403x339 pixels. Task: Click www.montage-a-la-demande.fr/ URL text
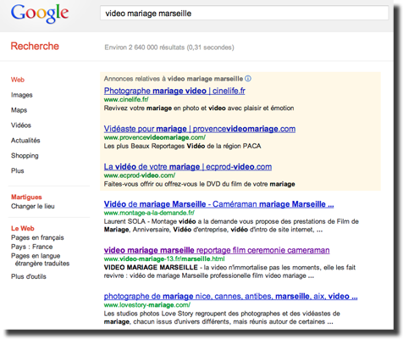pyautogui.click(x=149, y=213)
